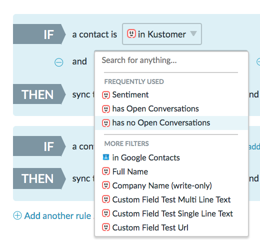Viewport: 260px width, 244px height.
Task: Click the dropdown arrow next to Kustomer
Action: pos(193,33)
